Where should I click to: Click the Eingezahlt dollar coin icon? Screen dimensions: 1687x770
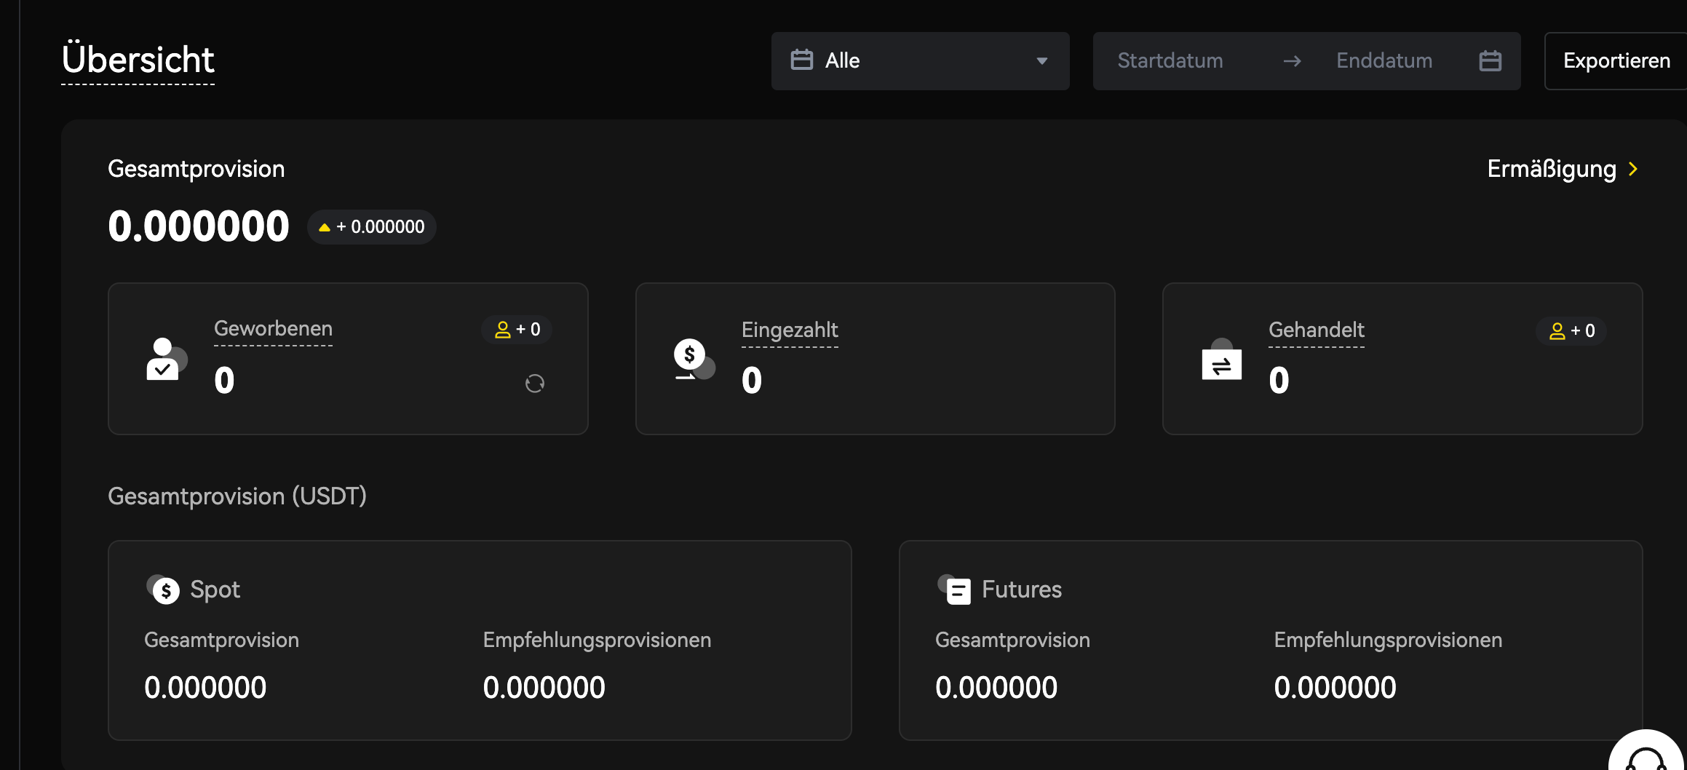click(693, 359)
